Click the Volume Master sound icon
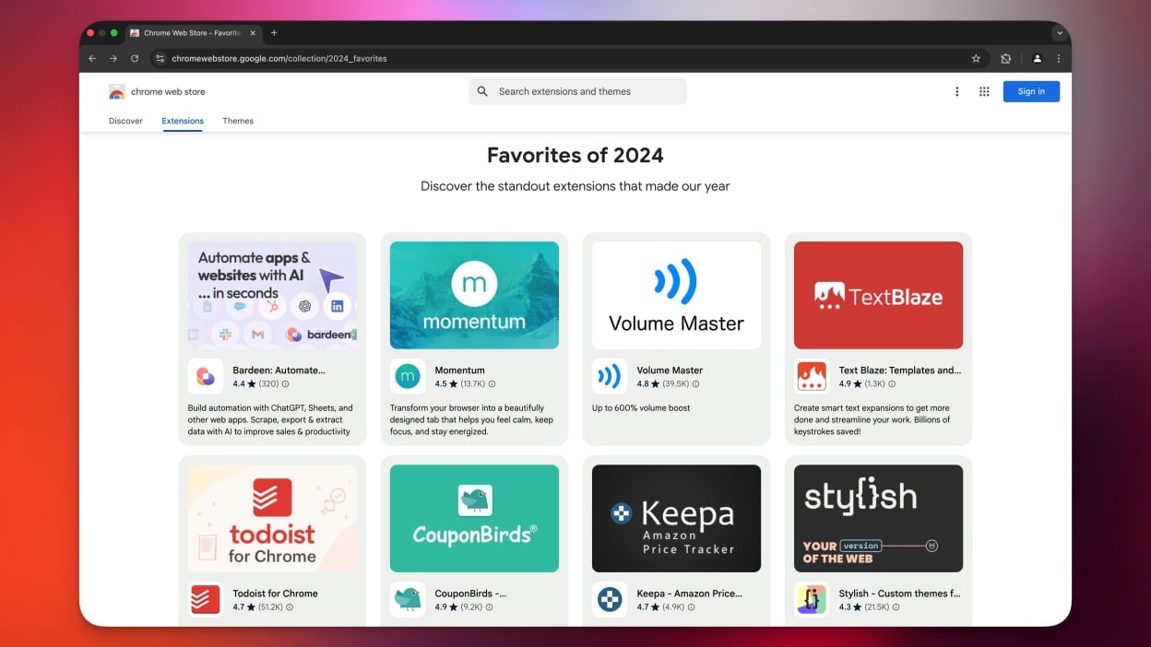 click(x=609, y=376)
